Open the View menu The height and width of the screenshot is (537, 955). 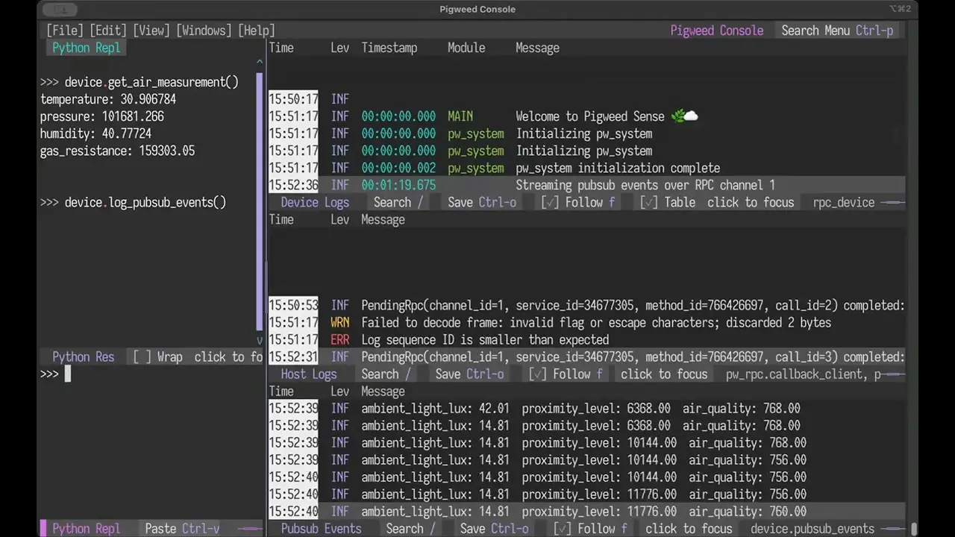coord(151,31)
